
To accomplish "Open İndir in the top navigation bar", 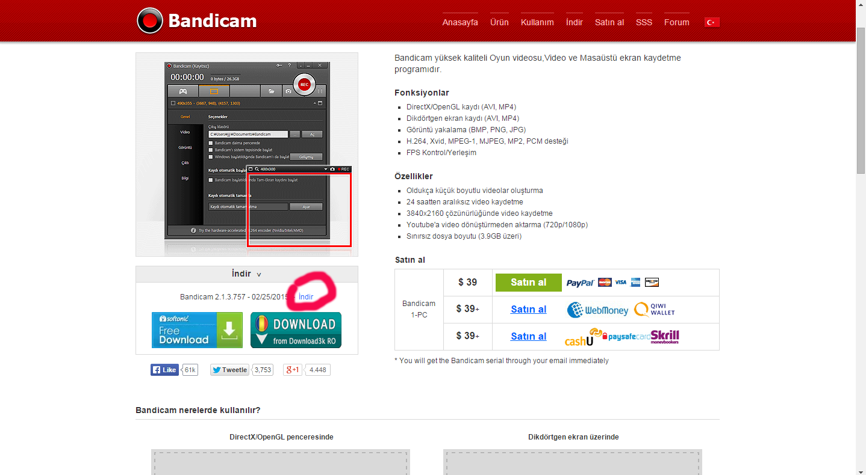I will pos(575,22).
